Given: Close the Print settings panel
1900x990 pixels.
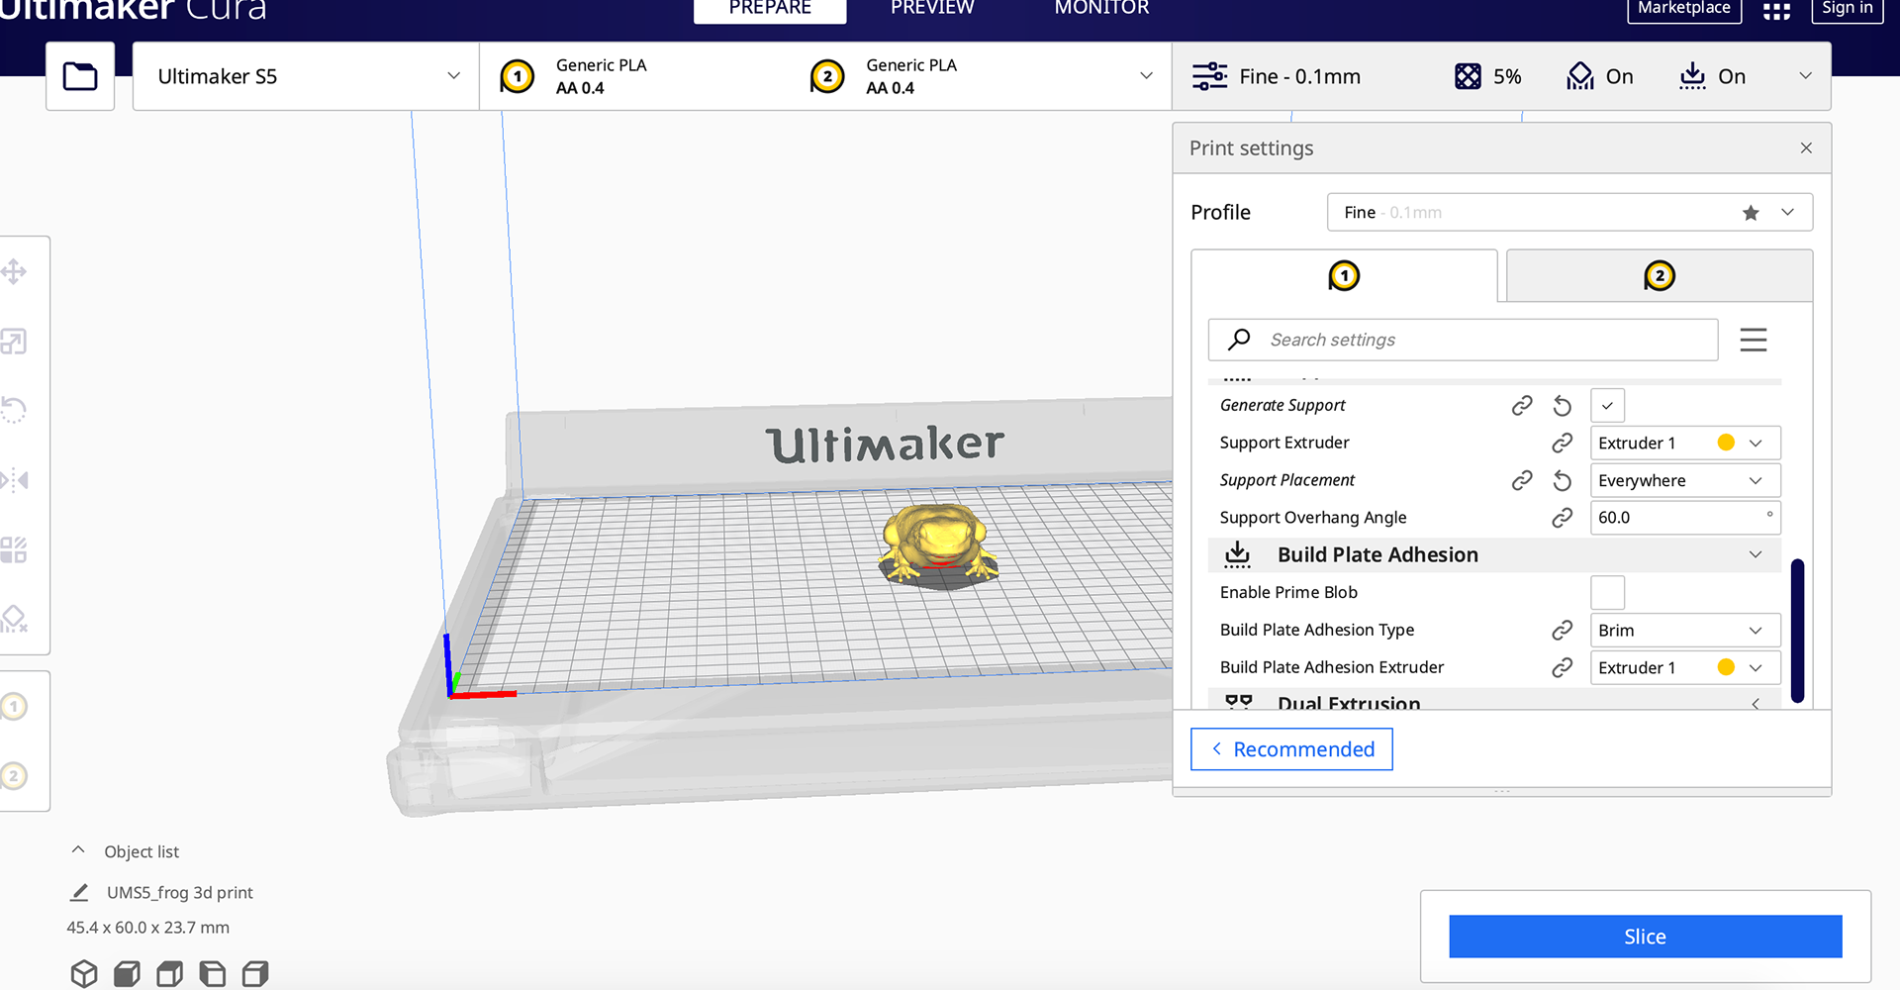Looking at the screenshot, I should point(1806,148).
